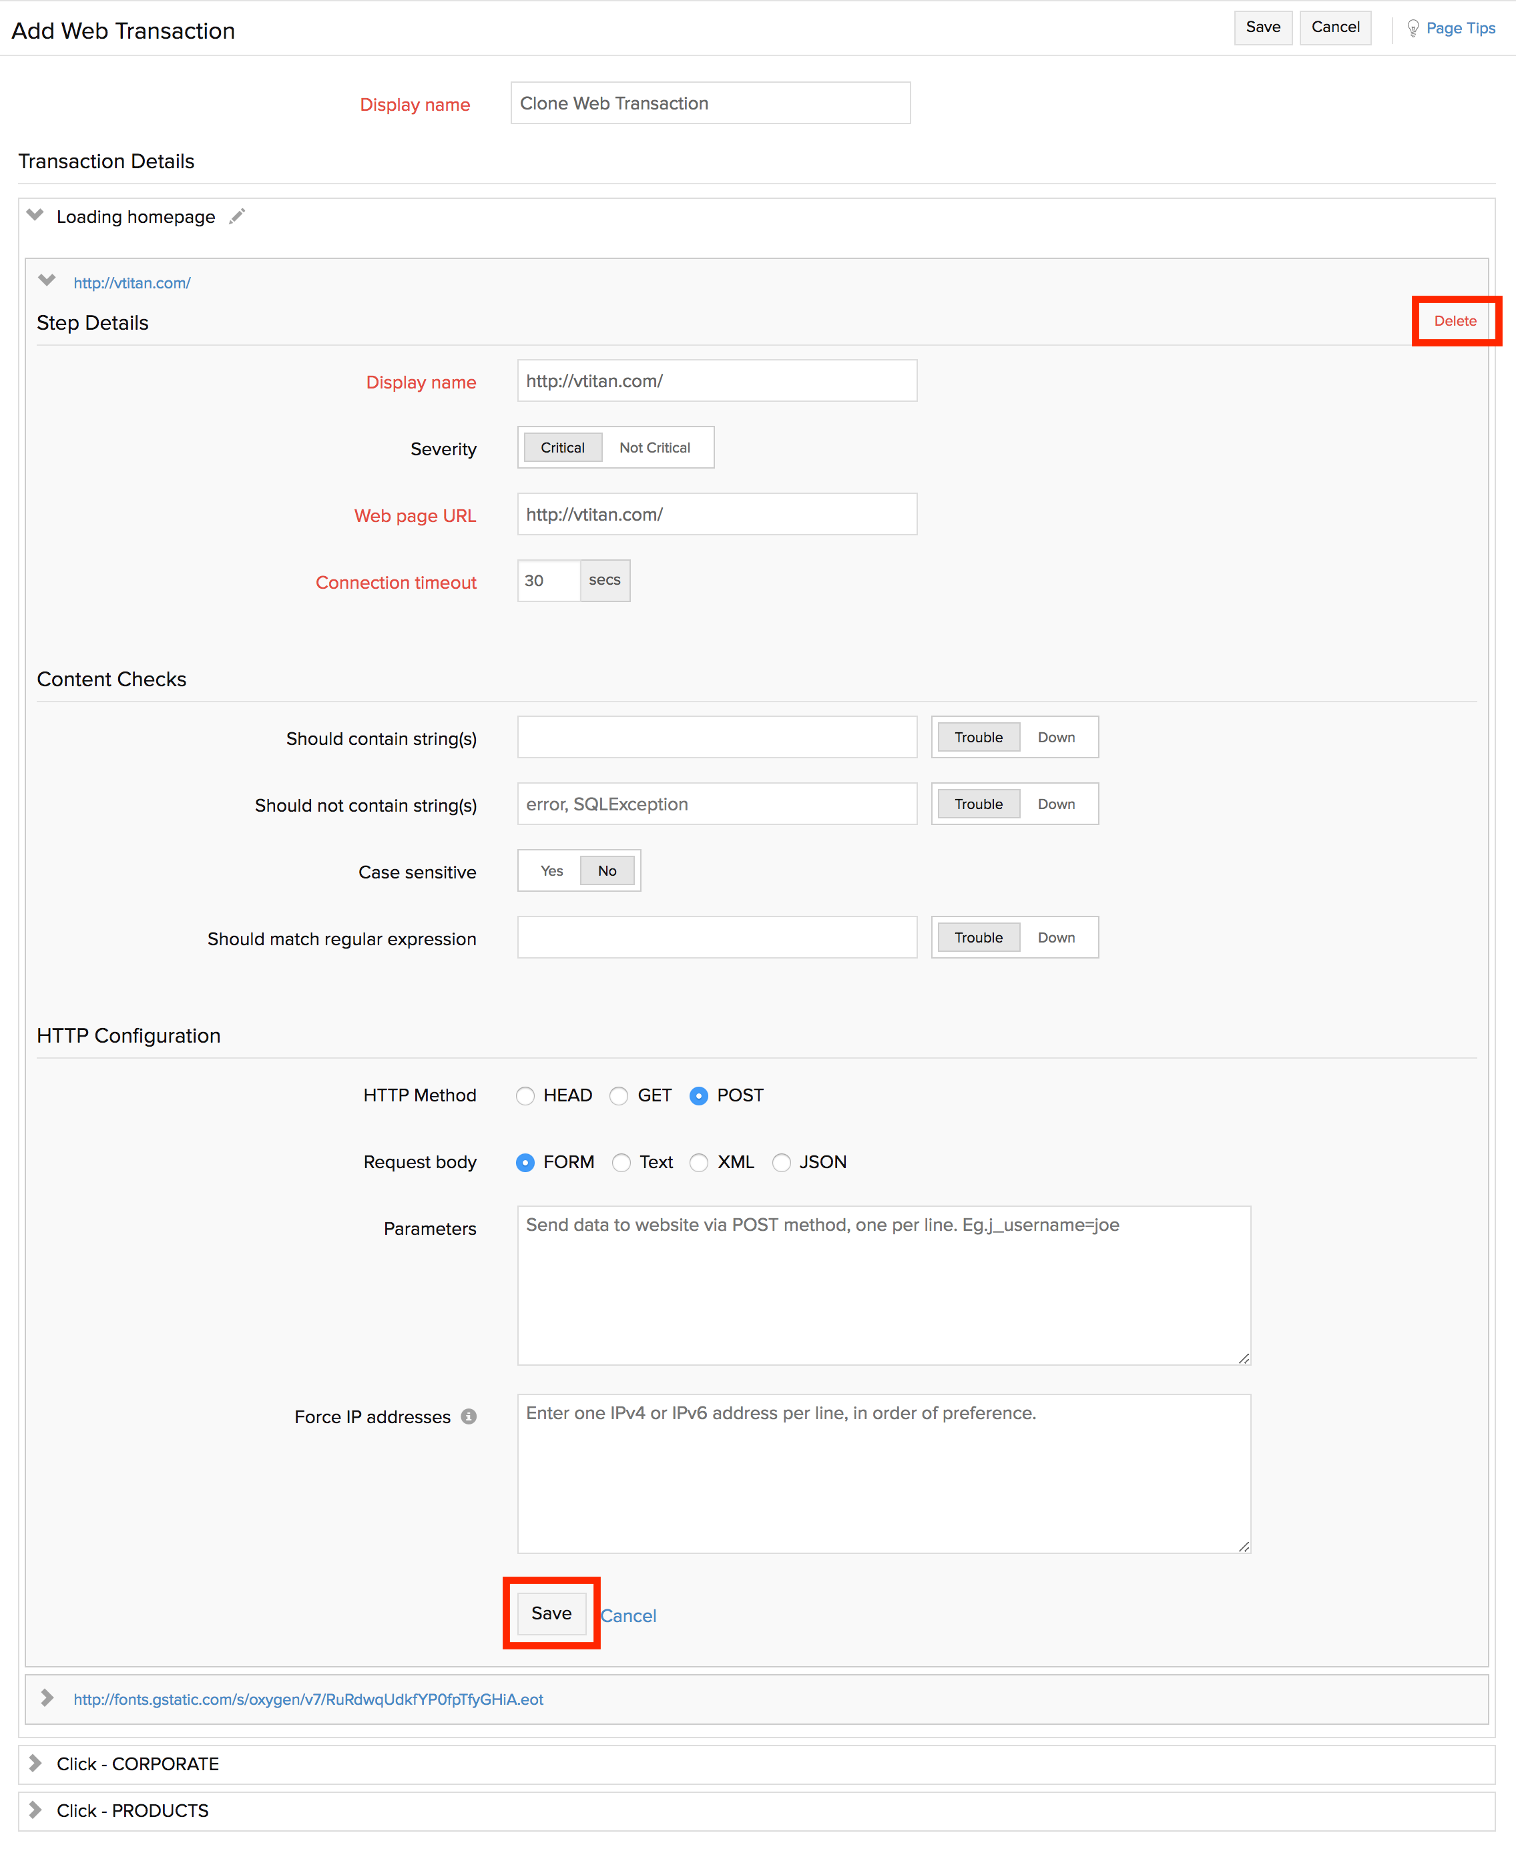Expand the Click - PRODUCTS section
Viewport: 1516px width, 1853px height.
[36, 1810]
